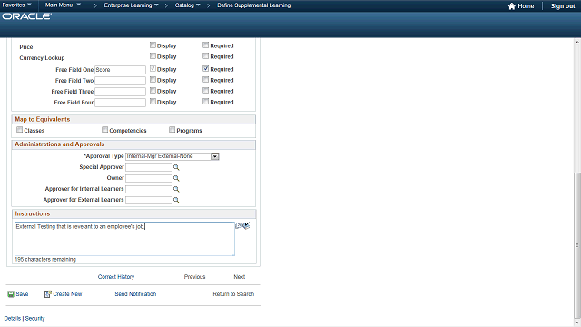Click the Home link text

(526, 6)
